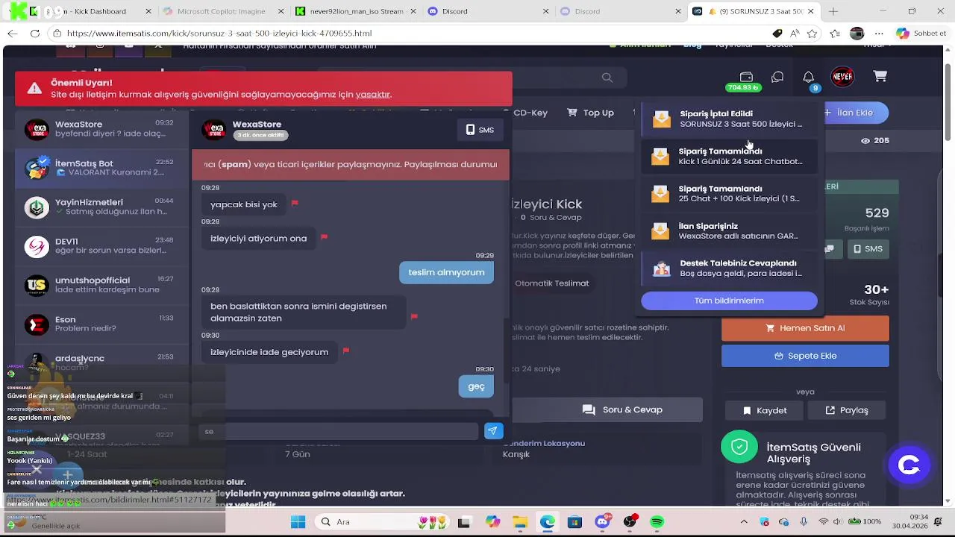955x537 pixels.
Task: Open File Explorer from the taskbar
Action: point(519,522)
